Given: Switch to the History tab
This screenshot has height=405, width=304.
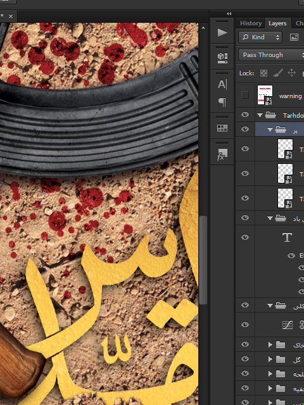Looking at the screenshot, I should pyautogui.click(x=251, y=23).
